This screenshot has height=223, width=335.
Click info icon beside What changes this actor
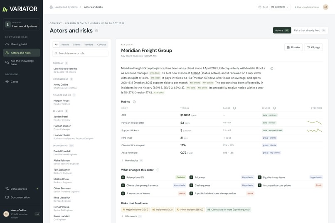(158, 170)
